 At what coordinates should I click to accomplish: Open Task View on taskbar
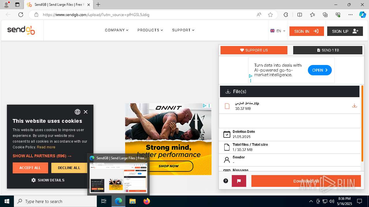click(x=104, y=201)
